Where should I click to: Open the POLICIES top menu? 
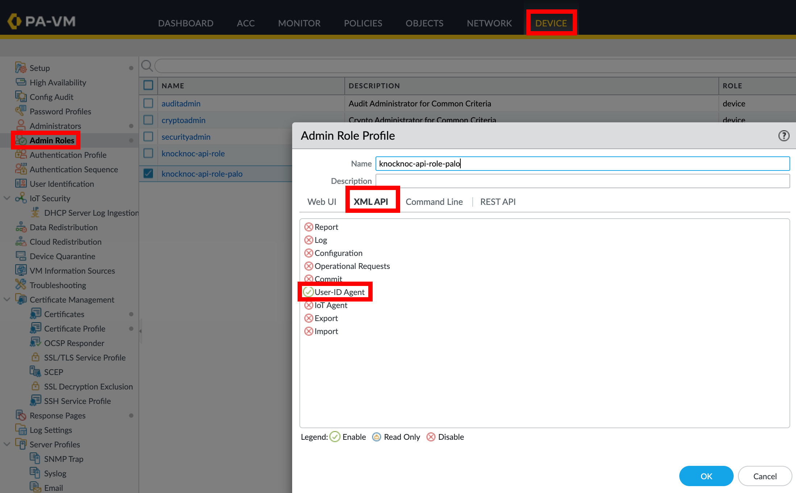point(363,23)
